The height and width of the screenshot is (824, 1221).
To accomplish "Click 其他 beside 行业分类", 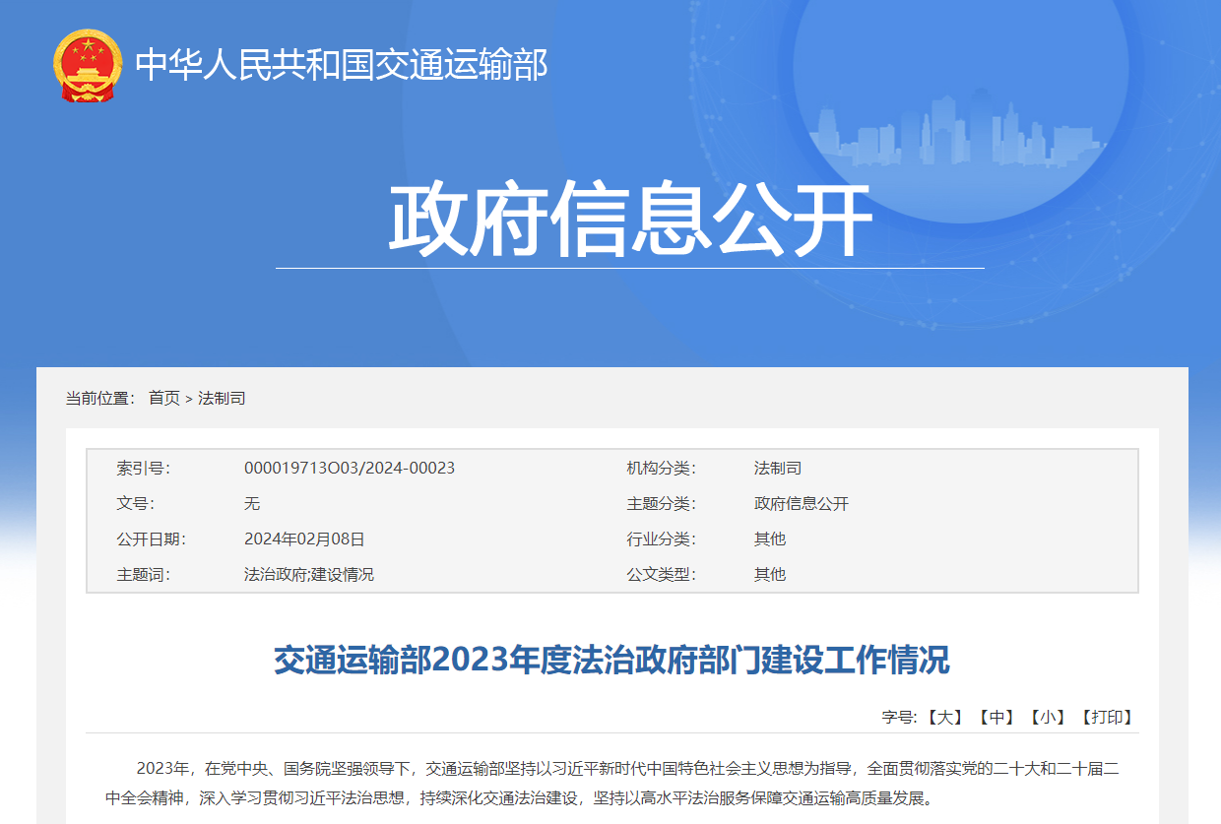I will pyautogui.click(x=770, y=539).
